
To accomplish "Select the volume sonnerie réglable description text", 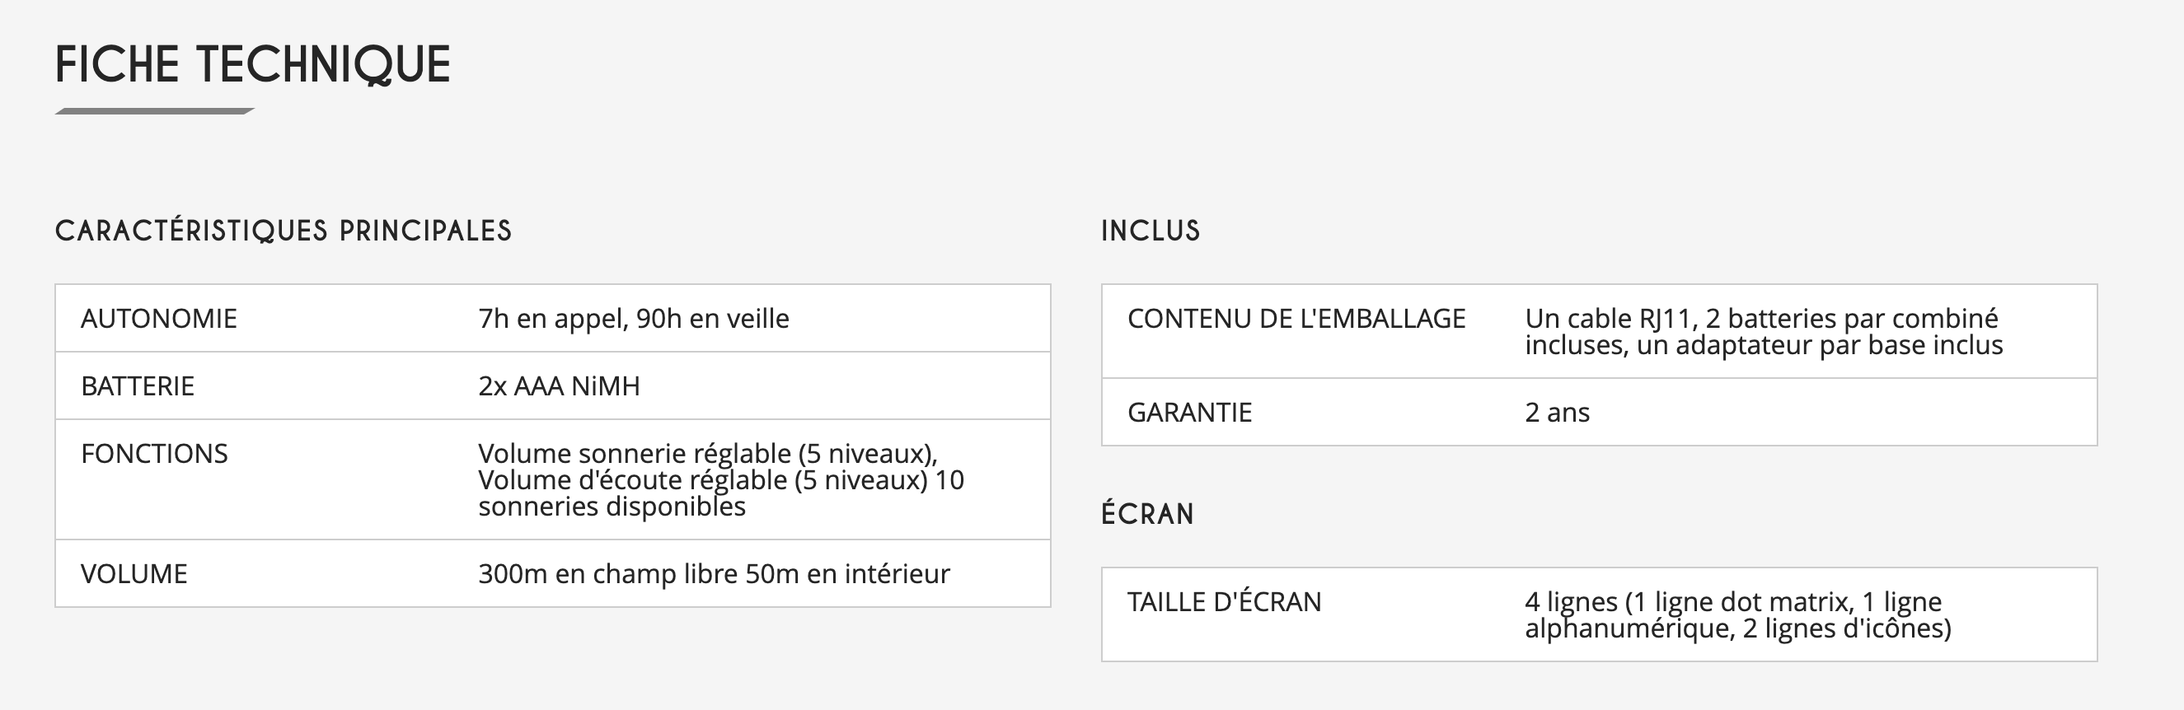I will (720, 479).
